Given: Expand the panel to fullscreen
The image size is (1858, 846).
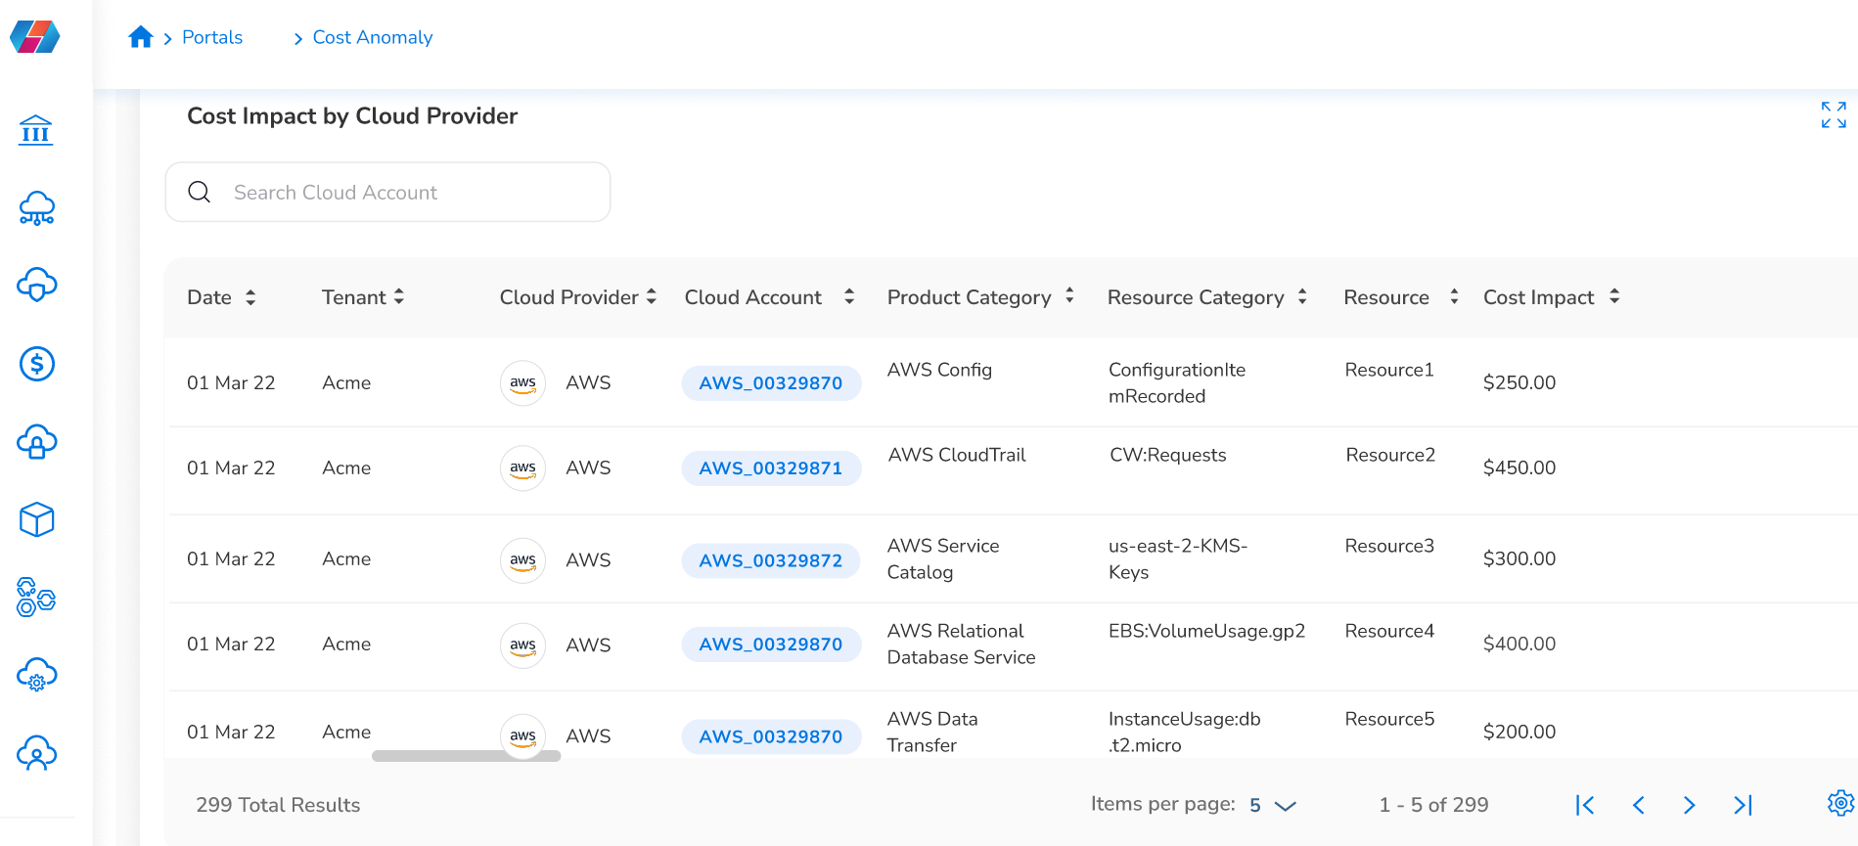Looking at the screenshot, I should [1834, 115].
